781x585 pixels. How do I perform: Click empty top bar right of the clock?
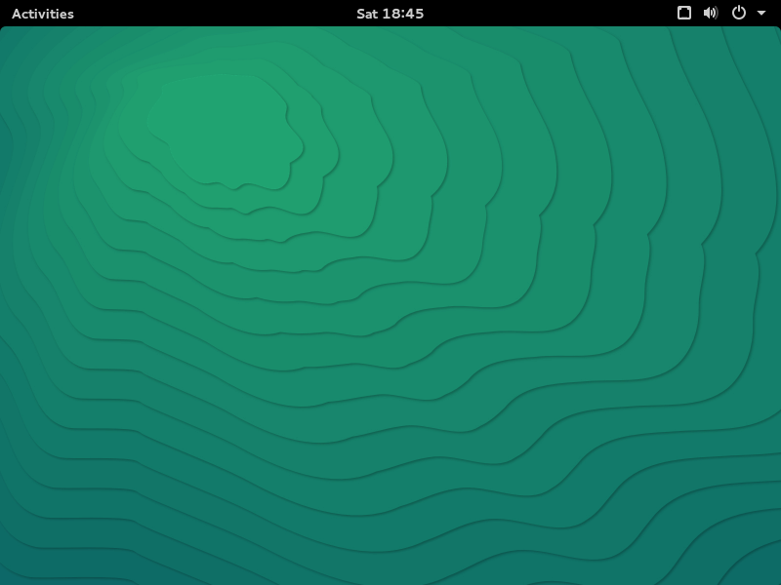click(x=547, y=14)
